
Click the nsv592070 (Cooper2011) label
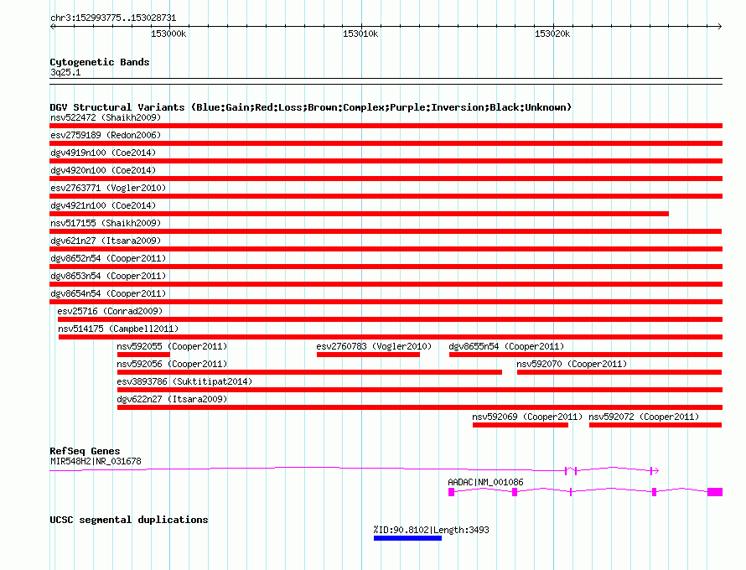[572, 364]
